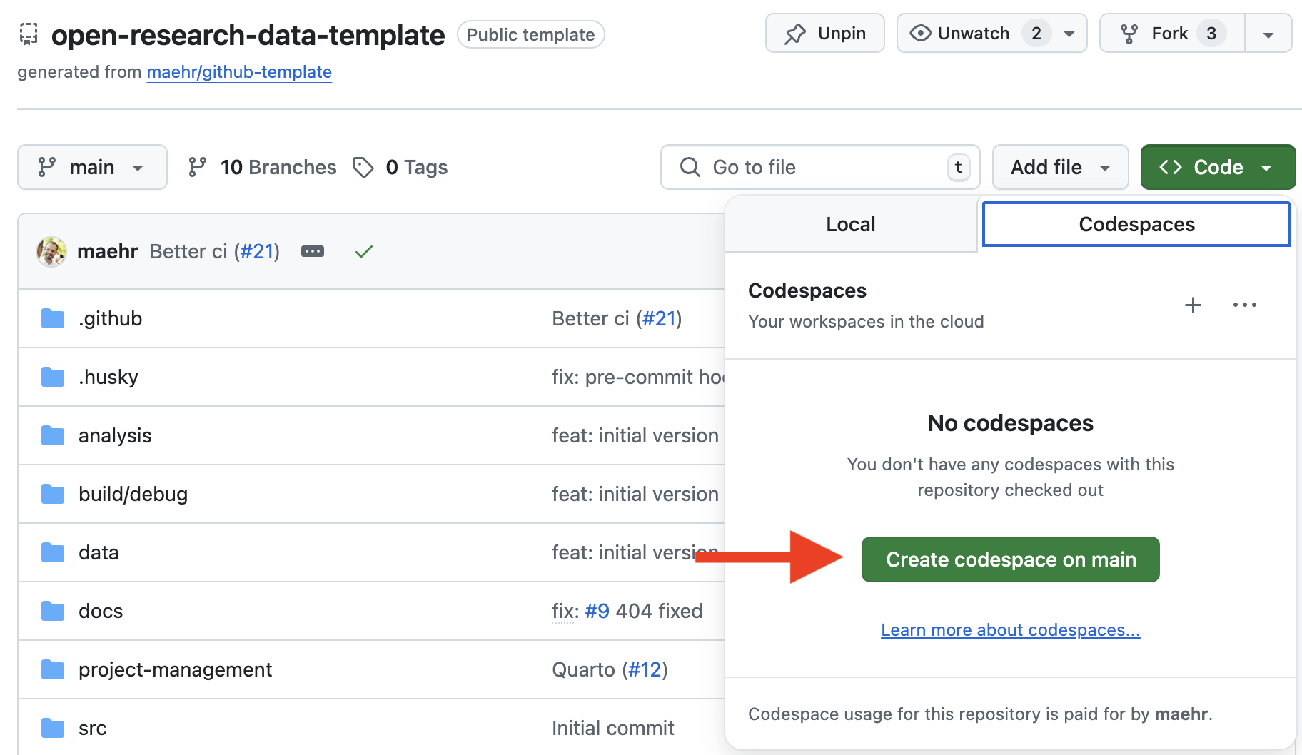Click the Initial commit message for src
The width and height of the screenshot is (1302, 755).
coord(612,728)
